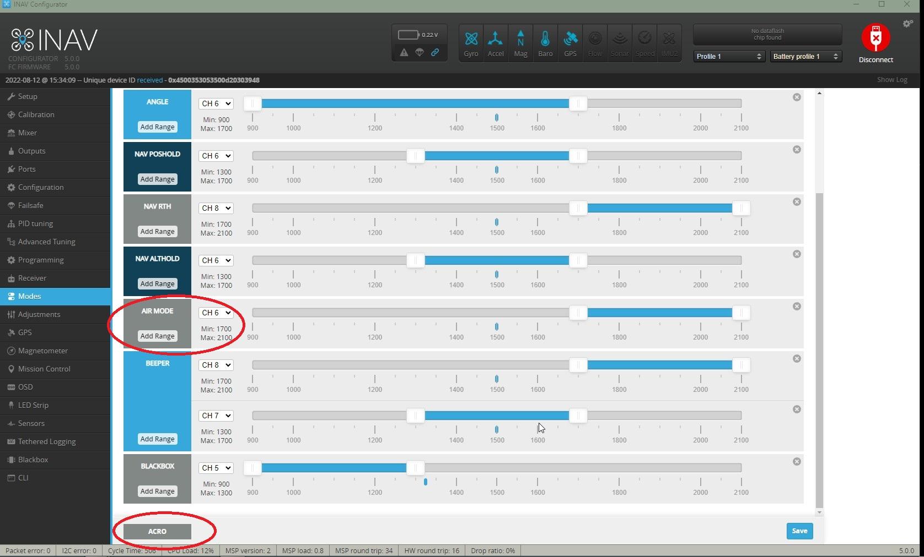Open the CLI tab in sidebar
Viewport: 924px width, 557px height.
(23, 478)
